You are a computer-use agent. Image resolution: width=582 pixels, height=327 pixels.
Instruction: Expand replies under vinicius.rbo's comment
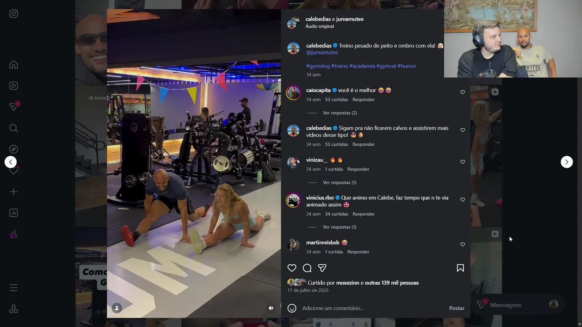339,227
